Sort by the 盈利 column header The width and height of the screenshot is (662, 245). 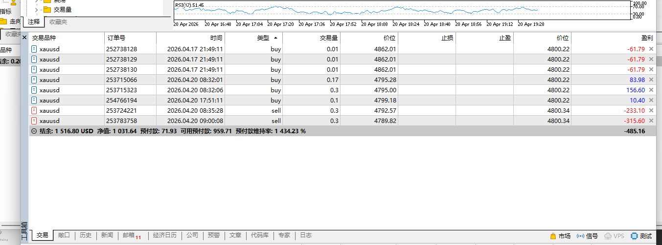coord(614,38)
